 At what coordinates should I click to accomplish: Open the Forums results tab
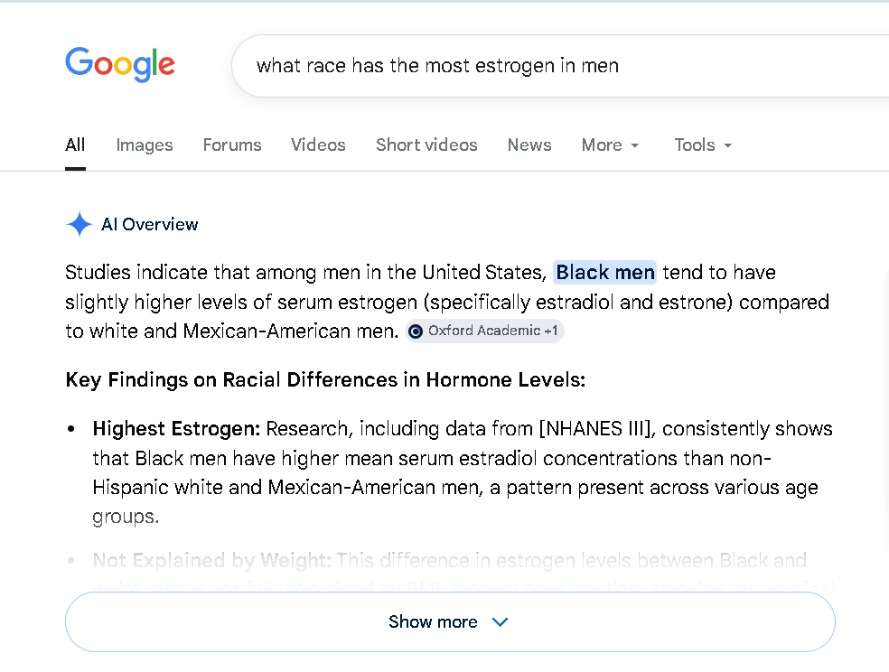[x=232, y=145]
